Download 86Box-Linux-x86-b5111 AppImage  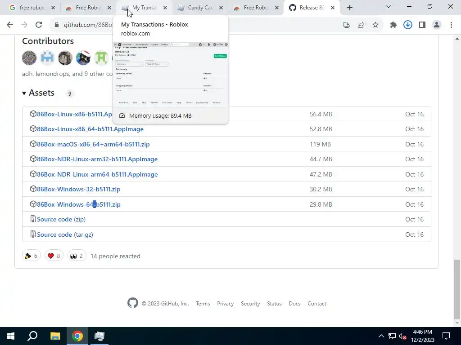click(75, 114)
